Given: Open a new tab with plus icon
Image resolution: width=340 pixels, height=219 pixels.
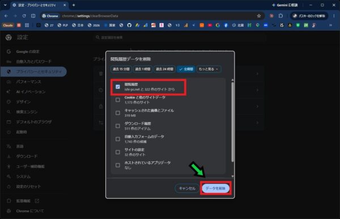Looking at the screenshot, I should coord(74,5).
